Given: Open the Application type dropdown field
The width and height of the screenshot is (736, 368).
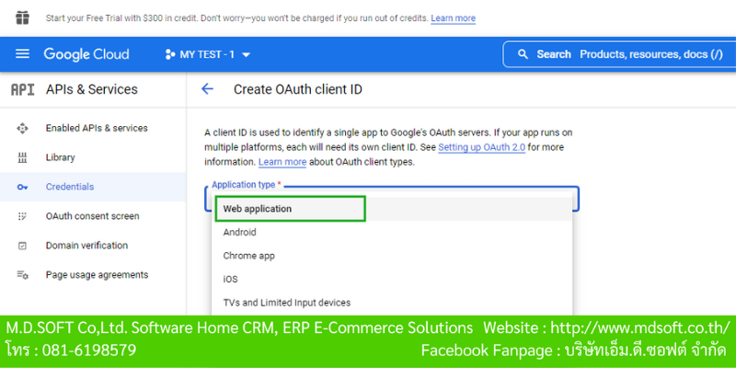Looking at the screenshot, I should coord(392,198).
